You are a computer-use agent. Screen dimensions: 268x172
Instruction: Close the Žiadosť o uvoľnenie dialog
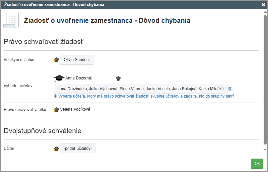point(263,5)
